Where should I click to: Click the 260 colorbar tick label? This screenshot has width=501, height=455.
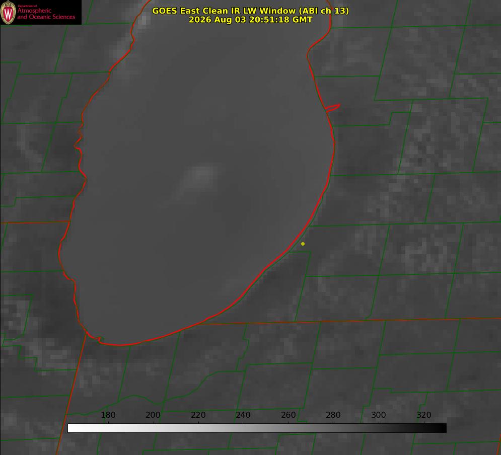288,415
